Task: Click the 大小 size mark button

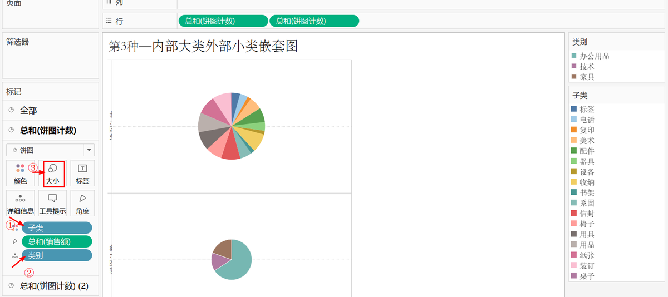Action: (x=53, y=174)
